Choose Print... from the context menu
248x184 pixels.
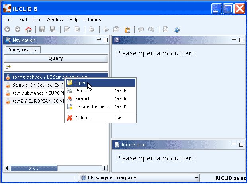100,91
